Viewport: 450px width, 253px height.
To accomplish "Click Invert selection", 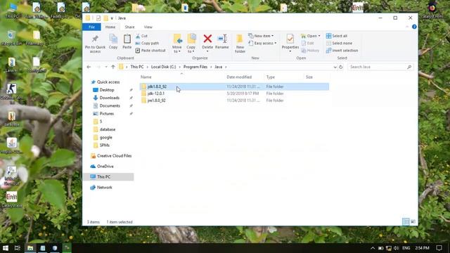I will pyautogui.click(x=342, y=51).
